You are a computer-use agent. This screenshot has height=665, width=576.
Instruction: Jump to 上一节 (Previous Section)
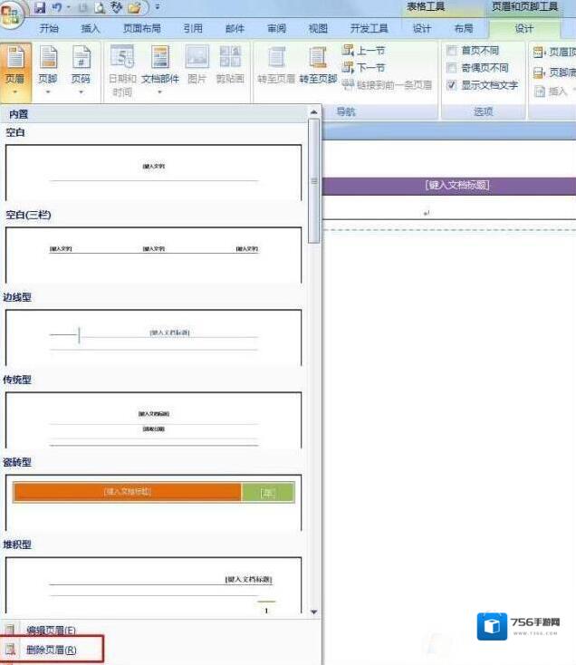click(364, 51)
